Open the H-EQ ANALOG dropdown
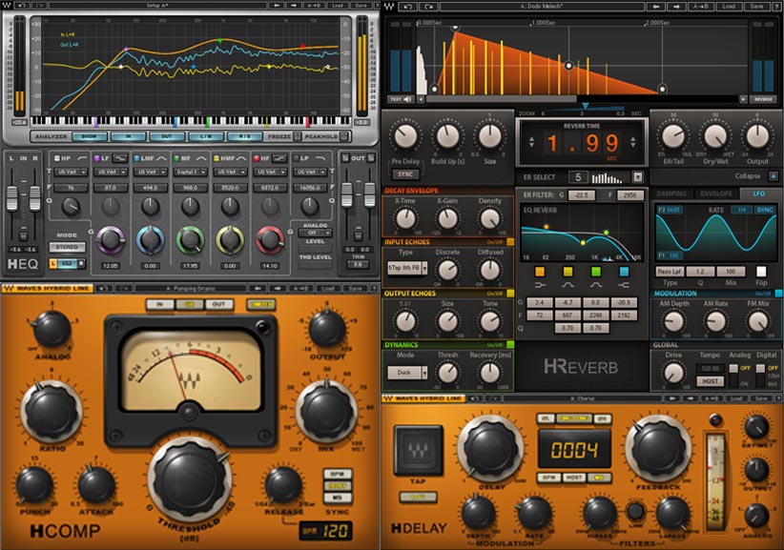This screenshot has height=550, width=784. (x=316, y=233)
